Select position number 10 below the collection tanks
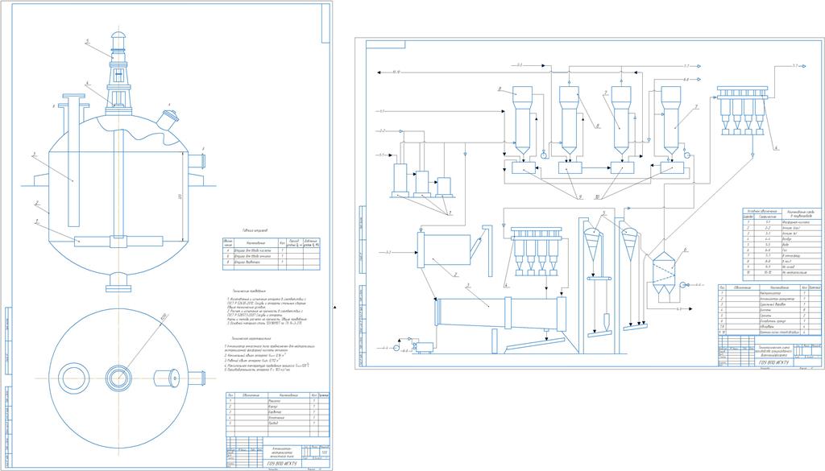Viewport: 825px width, 471px height. pos(598,196)
